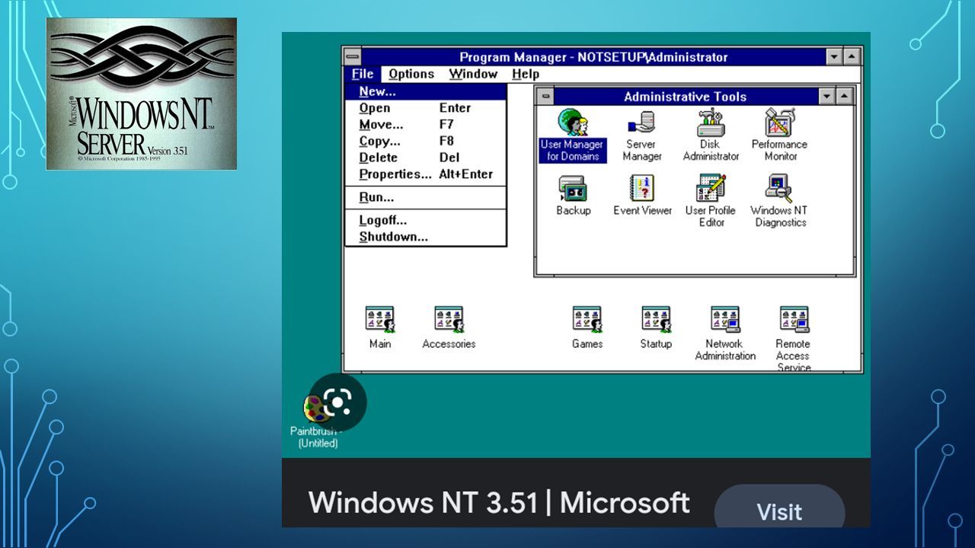
Task: Click the Windows NT Server 3.51 logo image
Action: pos(142,94)
